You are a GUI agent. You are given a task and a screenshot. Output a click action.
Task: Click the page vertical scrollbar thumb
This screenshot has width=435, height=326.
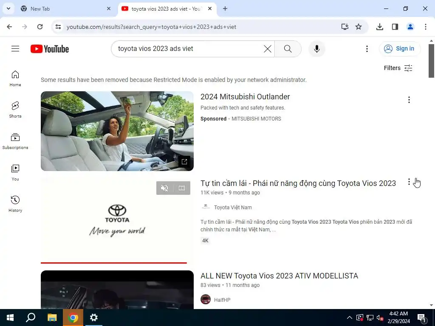pyautogui.click(x=432, y=61)
